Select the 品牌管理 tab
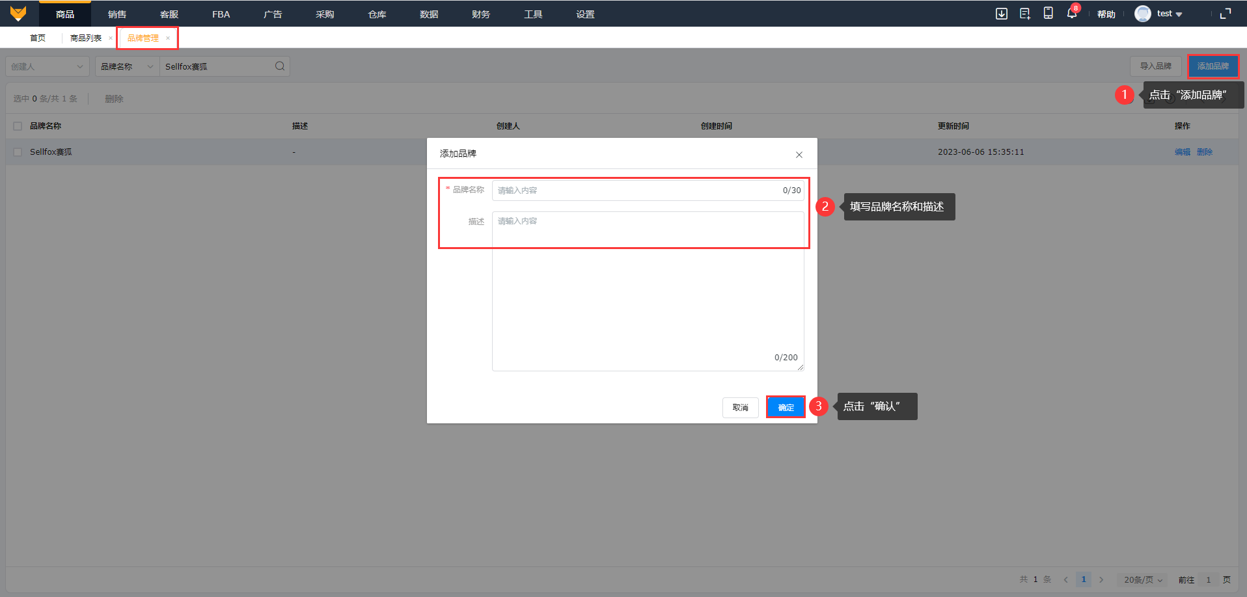Viewport: 1247px width, 597px height. pyautogui.click(x=143, y=38)
